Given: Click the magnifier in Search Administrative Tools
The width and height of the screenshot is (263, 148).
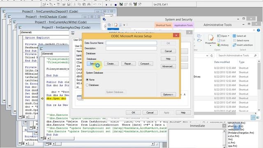Looking at the screenshot, I should (255, 55).
